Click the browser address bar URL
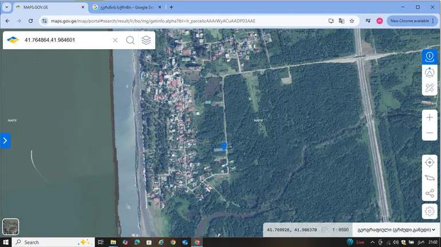Screen dimensions: 441x247 pyautogui.click(x=153, y=21)
